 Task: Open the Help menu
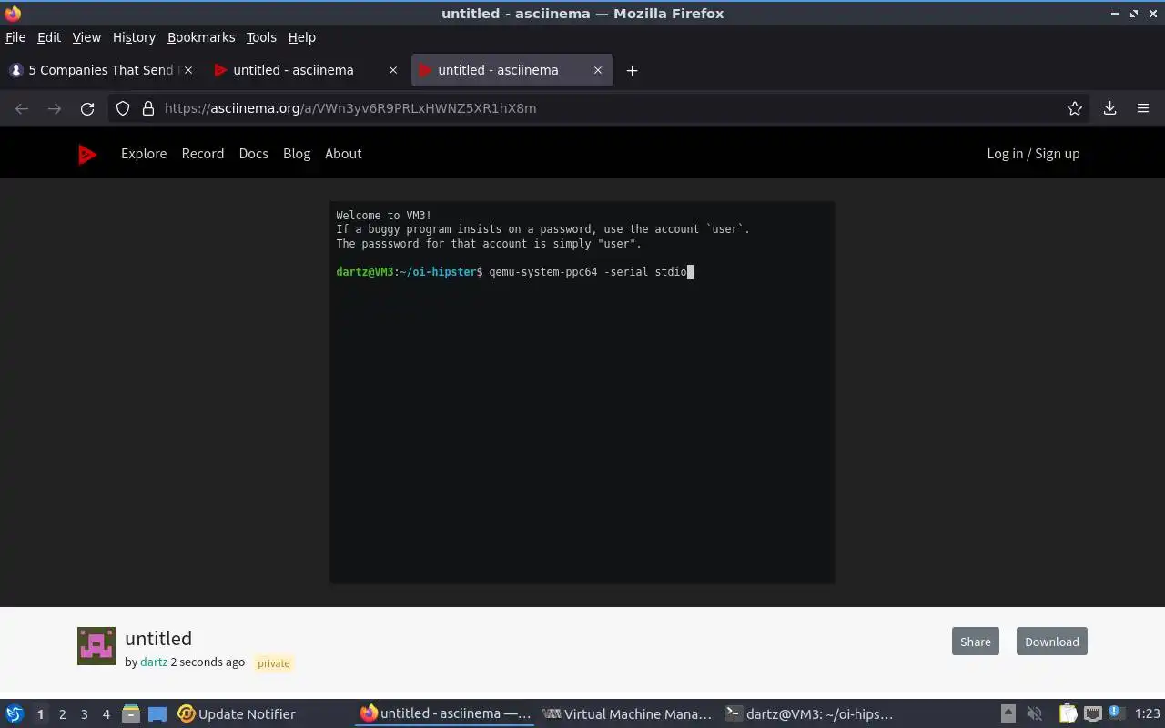click(302, 37)
